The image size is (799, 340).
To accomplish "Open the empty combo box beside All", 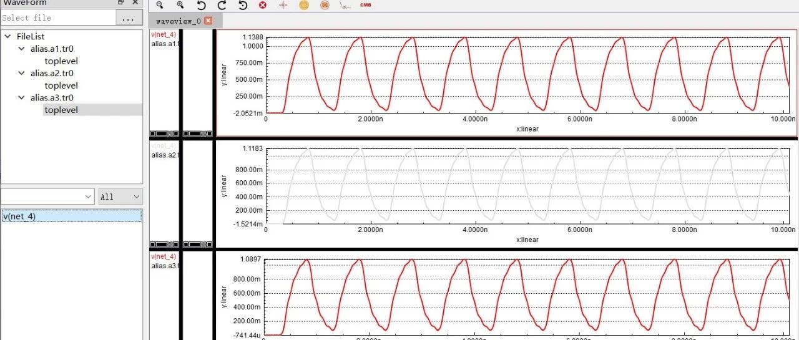I will [48, 197].
